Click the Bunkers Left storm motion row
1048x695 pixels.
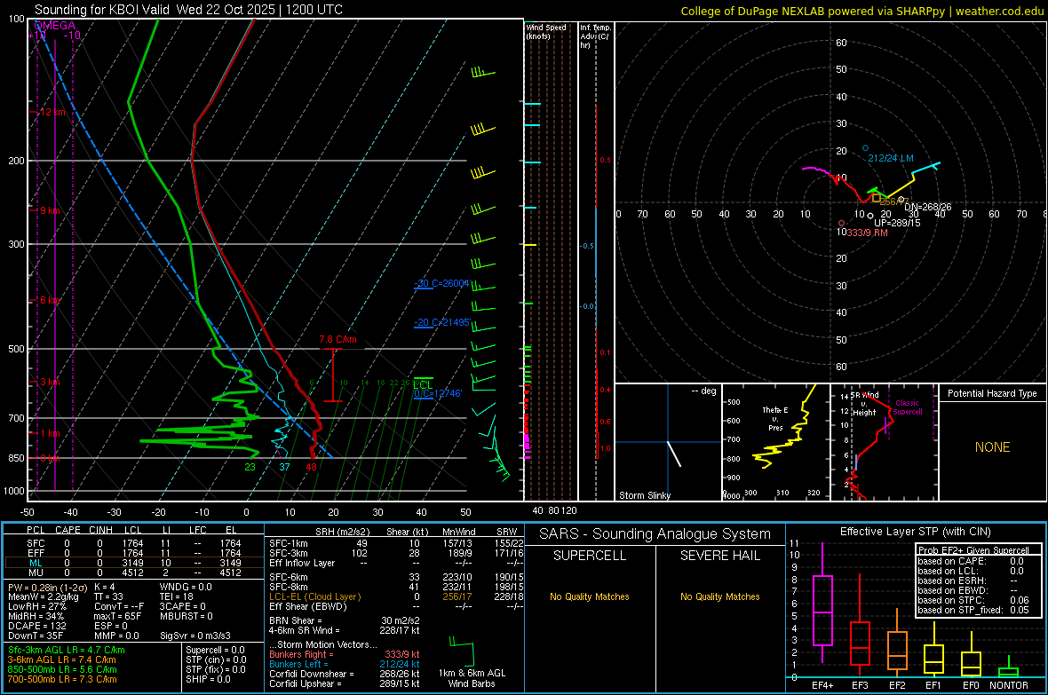tap(345, 664)
